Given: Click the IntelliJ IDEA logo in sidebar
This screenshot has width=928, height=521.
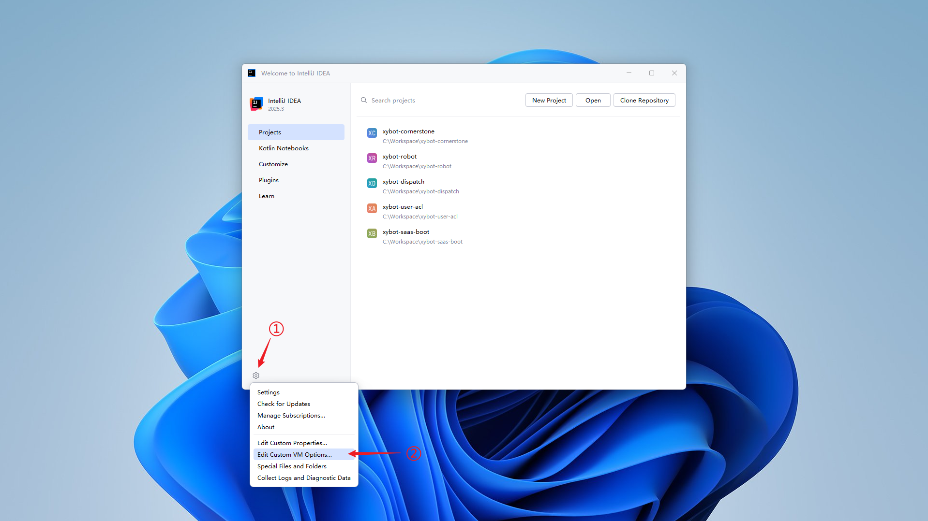Looking at the screenshot, I should [256, 104].
